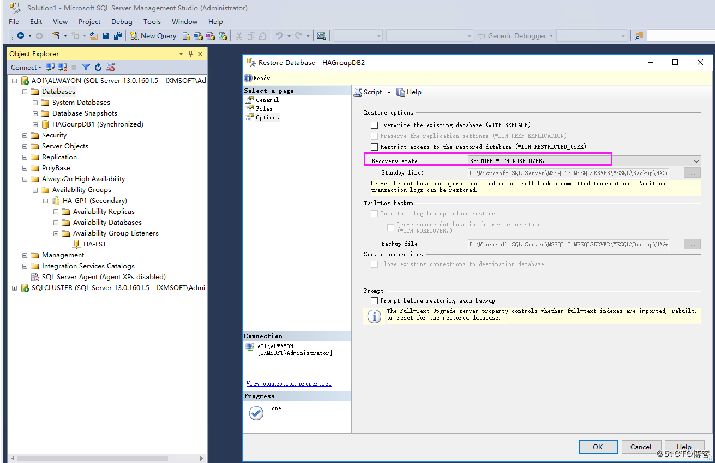Screen dimensions: 715x463
Task: Enable Prompt before restoring each backup
Action: (374, 300)
